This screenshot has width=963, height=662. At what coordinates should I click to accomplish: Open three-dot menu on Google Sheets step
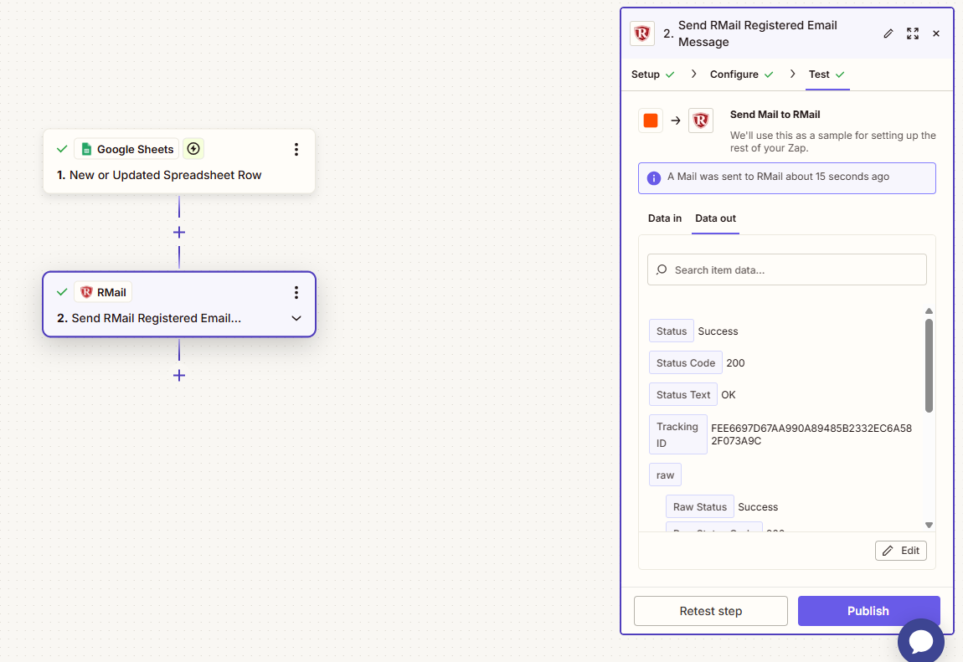(296, 150)
